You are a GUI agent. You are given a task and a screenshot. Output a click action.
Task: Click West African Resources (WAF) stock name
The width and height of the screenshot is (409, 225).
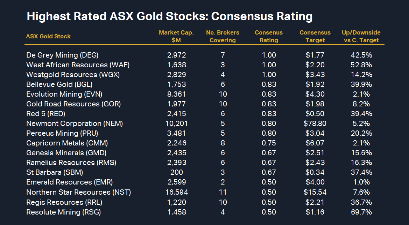click(x=72, y=65)
